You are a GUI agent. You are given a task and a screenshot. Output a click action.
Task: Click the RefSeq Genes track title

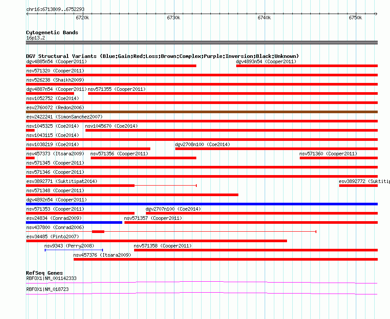click(x=44, y=273)
